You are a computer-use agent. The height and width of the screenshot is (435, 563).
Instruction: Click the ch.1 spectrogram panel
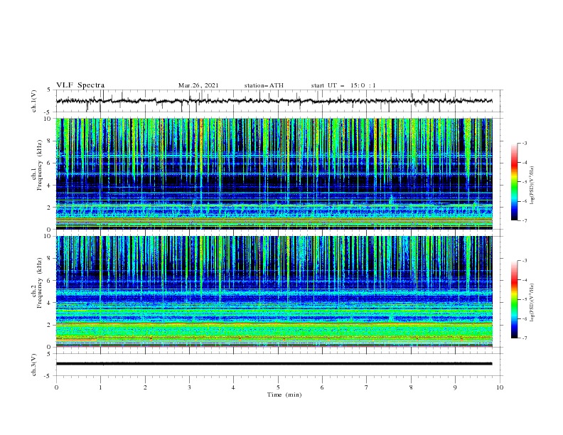tap(274, 173)
